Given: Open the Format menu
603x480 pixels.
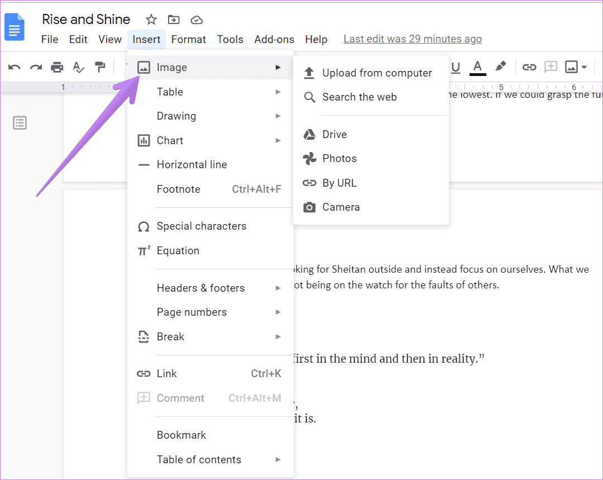Looking at the screenshot, I should pyautogui.click(x=189, y=39).
